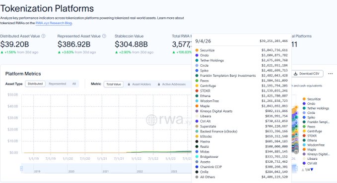
Task: Click the green up-triangle next to +1.56%
Action: coord(2,52)
